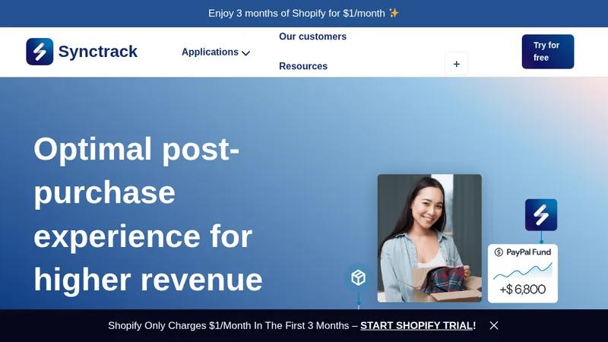Viewport: 608px width, 342px height.
Task: Open the Our customers menu item
Action: 312,36
